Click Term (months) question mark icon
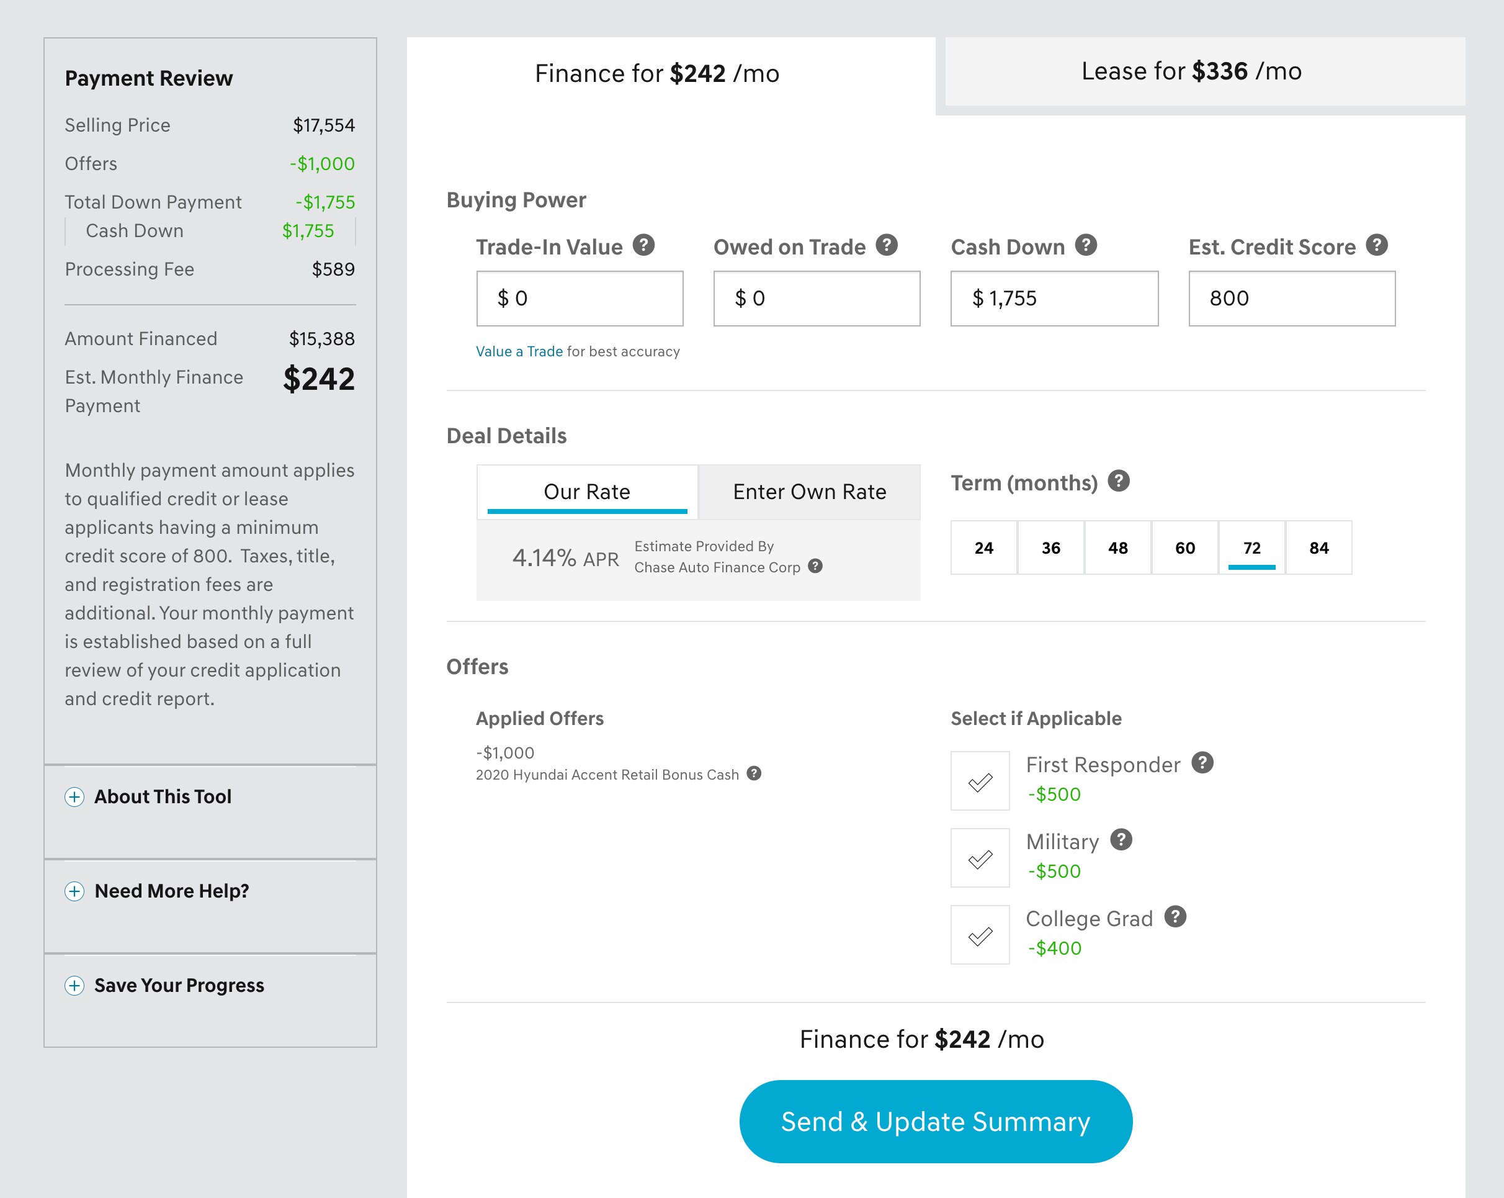Image resolution: width=1504 pixels, height=1198 pixels. pyautogui.click(x=1118, y=480)
